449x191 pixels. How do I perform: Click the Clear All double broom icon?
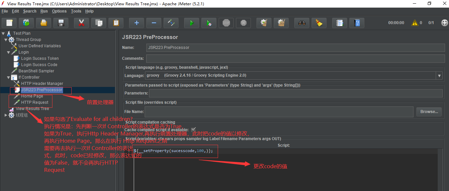[281, 23]
